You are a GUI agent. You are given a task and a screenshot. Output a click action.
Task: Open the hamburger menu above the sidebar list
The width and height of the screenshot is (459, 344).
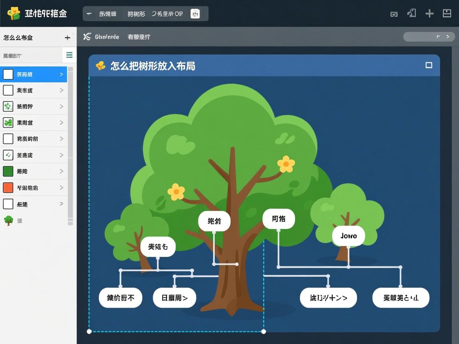pos(69,55)
